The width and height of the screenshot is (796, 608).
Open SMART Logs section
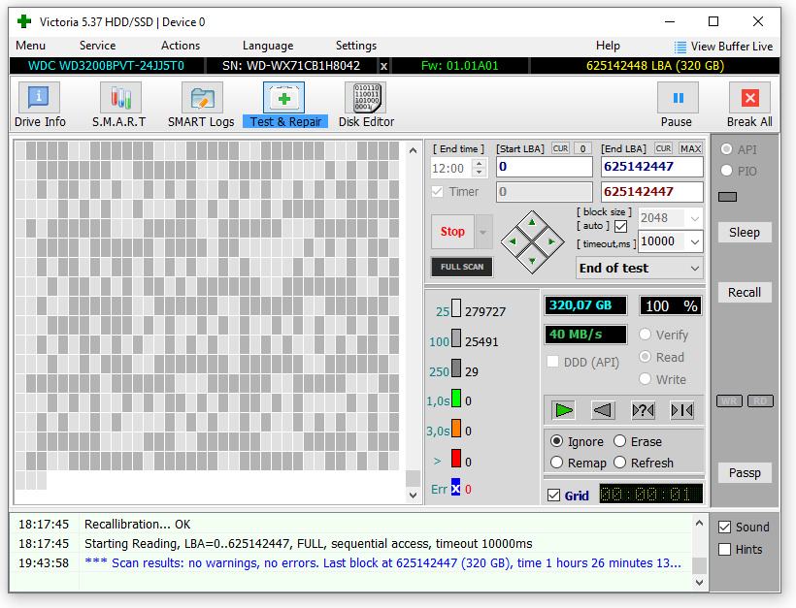tap(201, 105)
